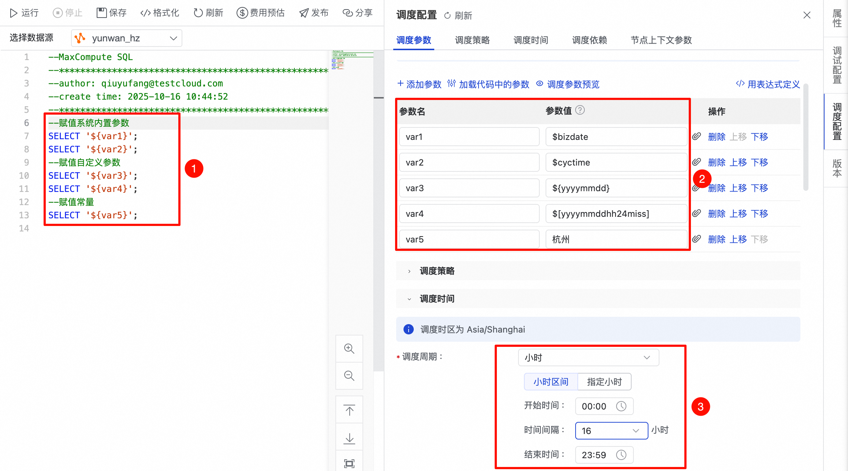
Task: Click the help icon next to 参数值
Action: point(580,110)
